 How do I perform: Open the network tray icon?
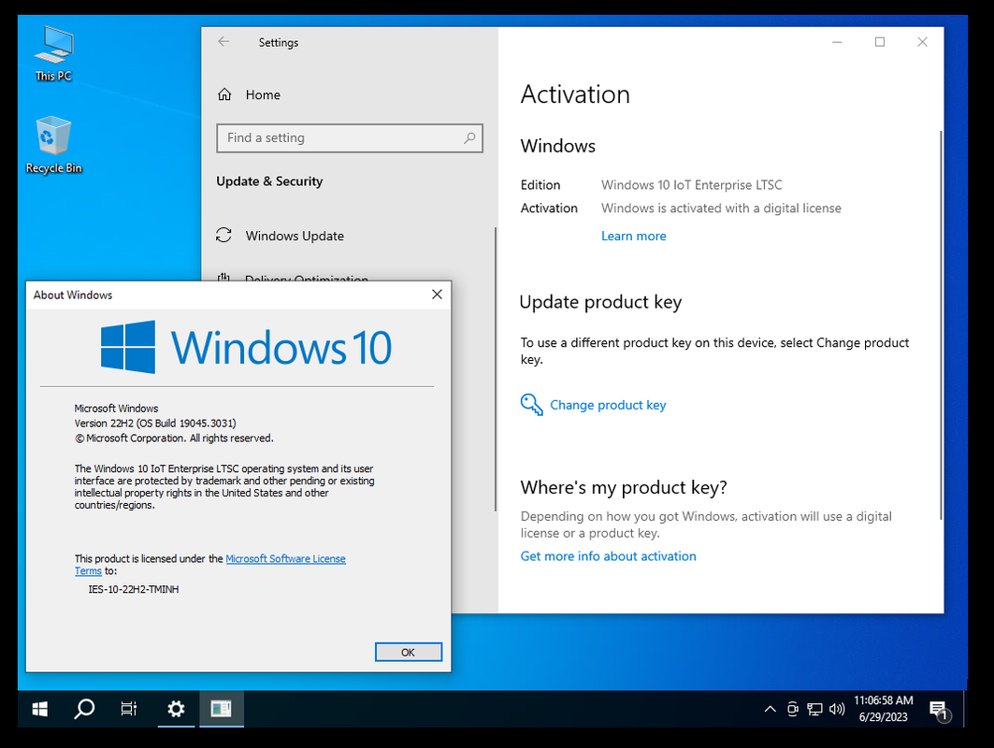814,709
